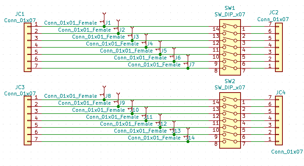
Task: Click pin 7 label of JC2
Action: click(270, 24)
